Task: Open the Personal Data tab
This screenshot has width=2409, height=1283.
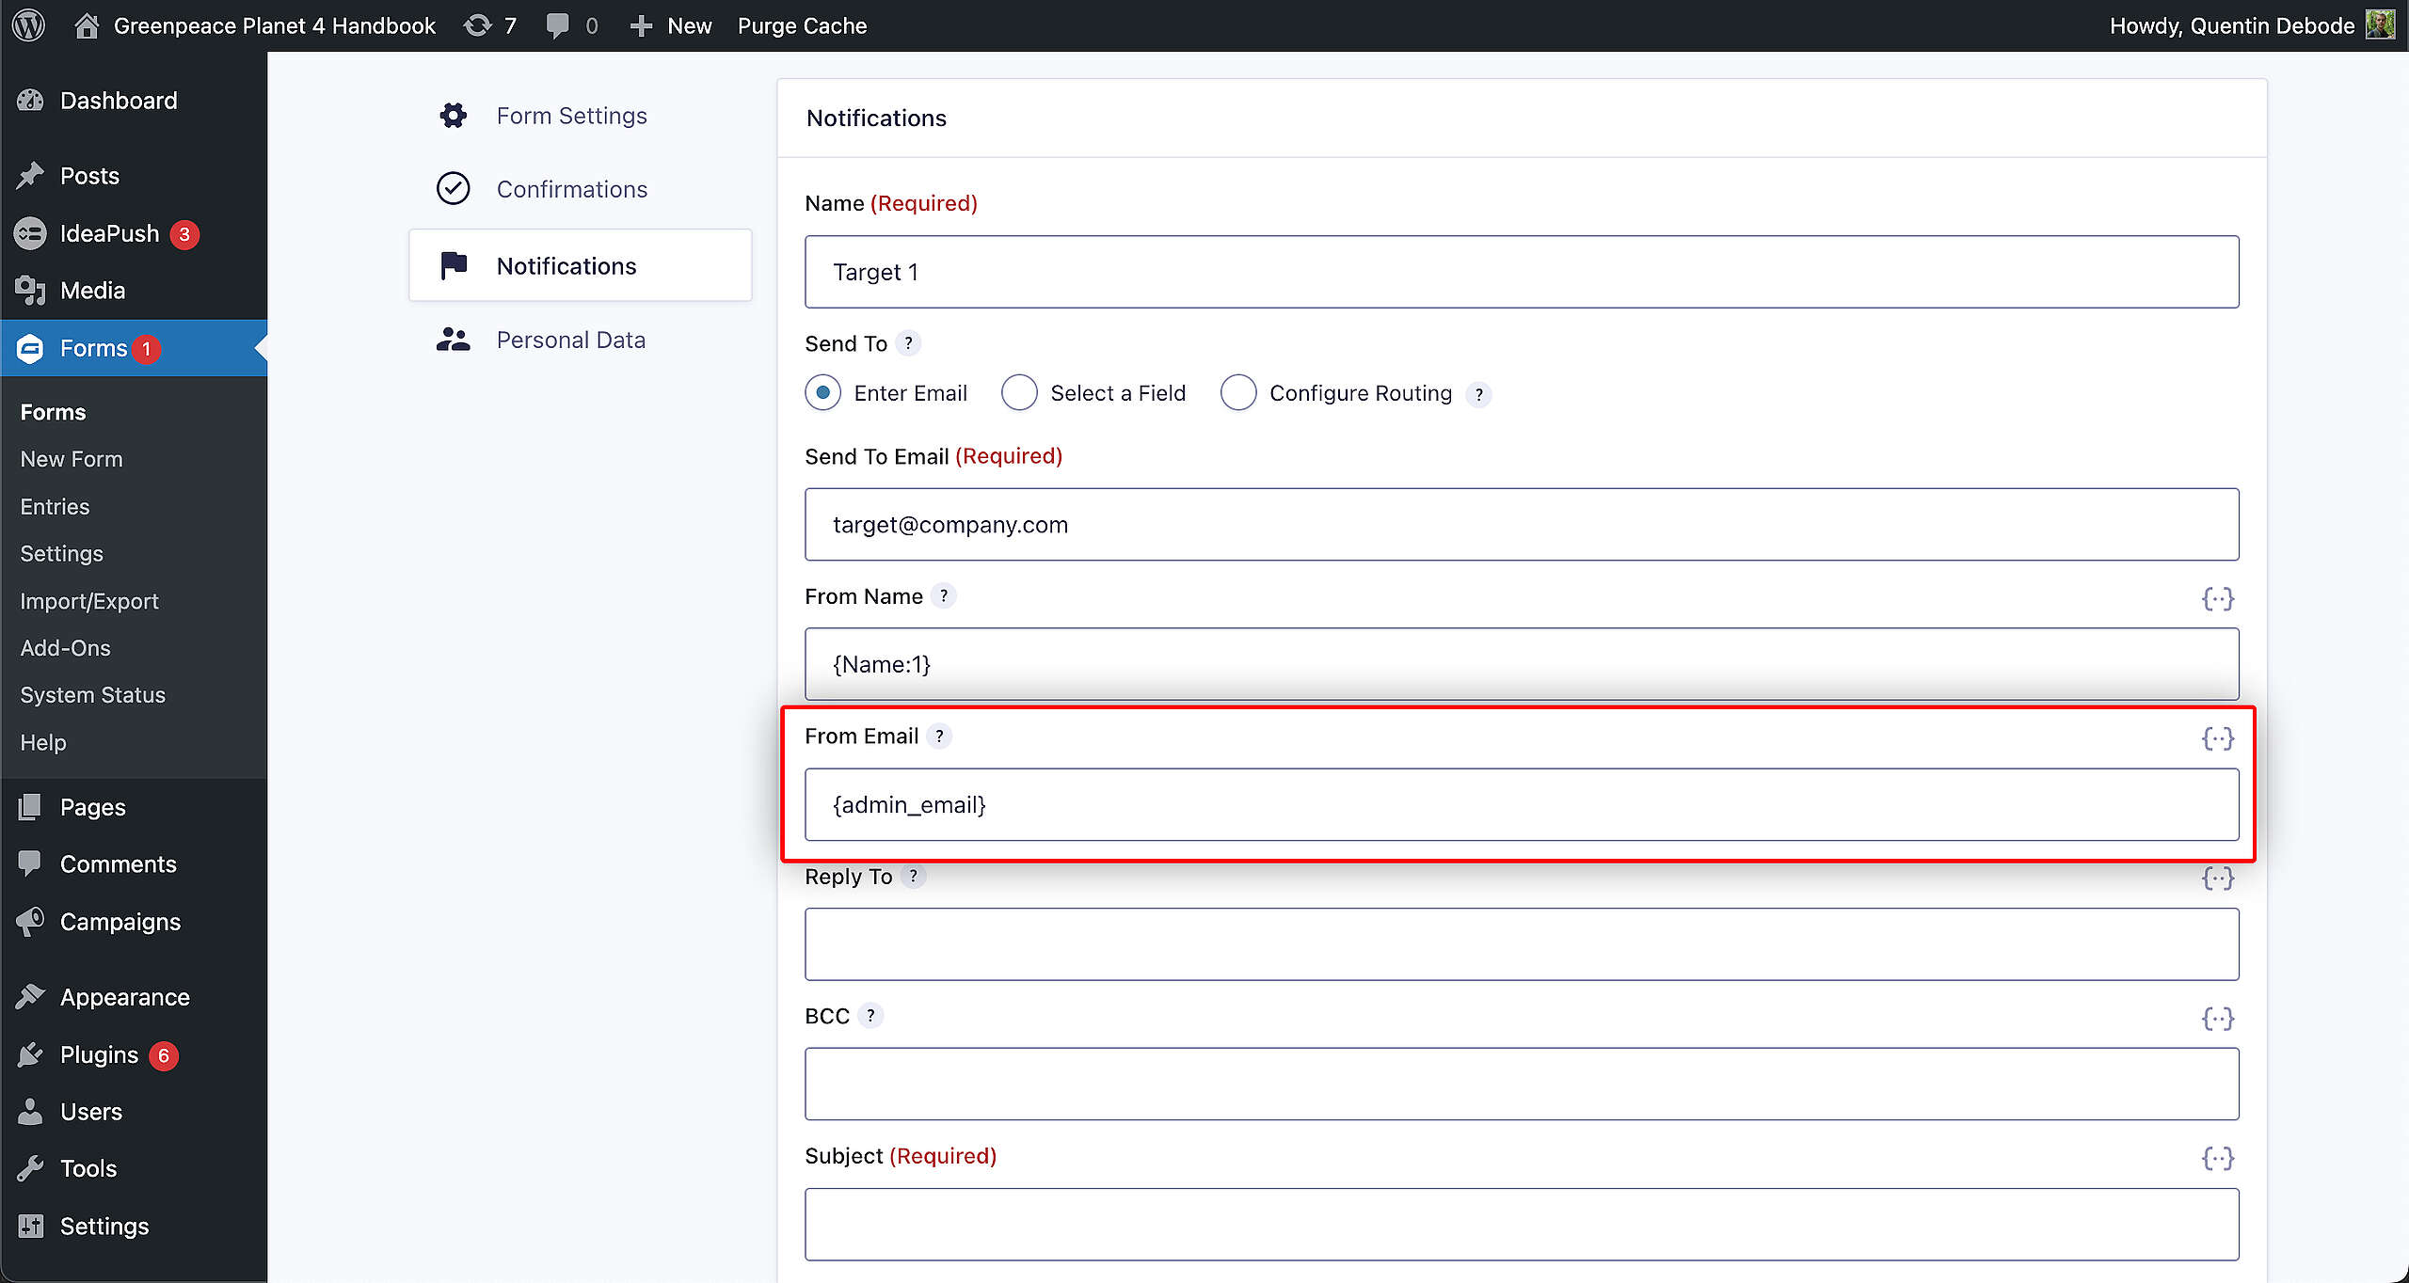Action: point(580,340)
